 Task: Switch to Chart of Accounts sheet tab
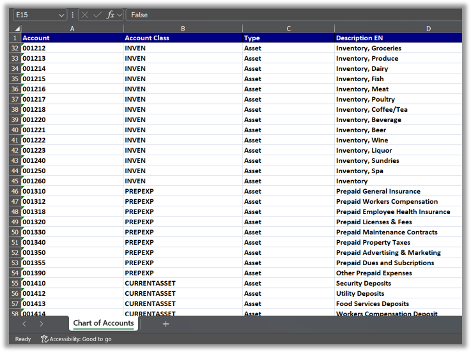tap(104, 323)
